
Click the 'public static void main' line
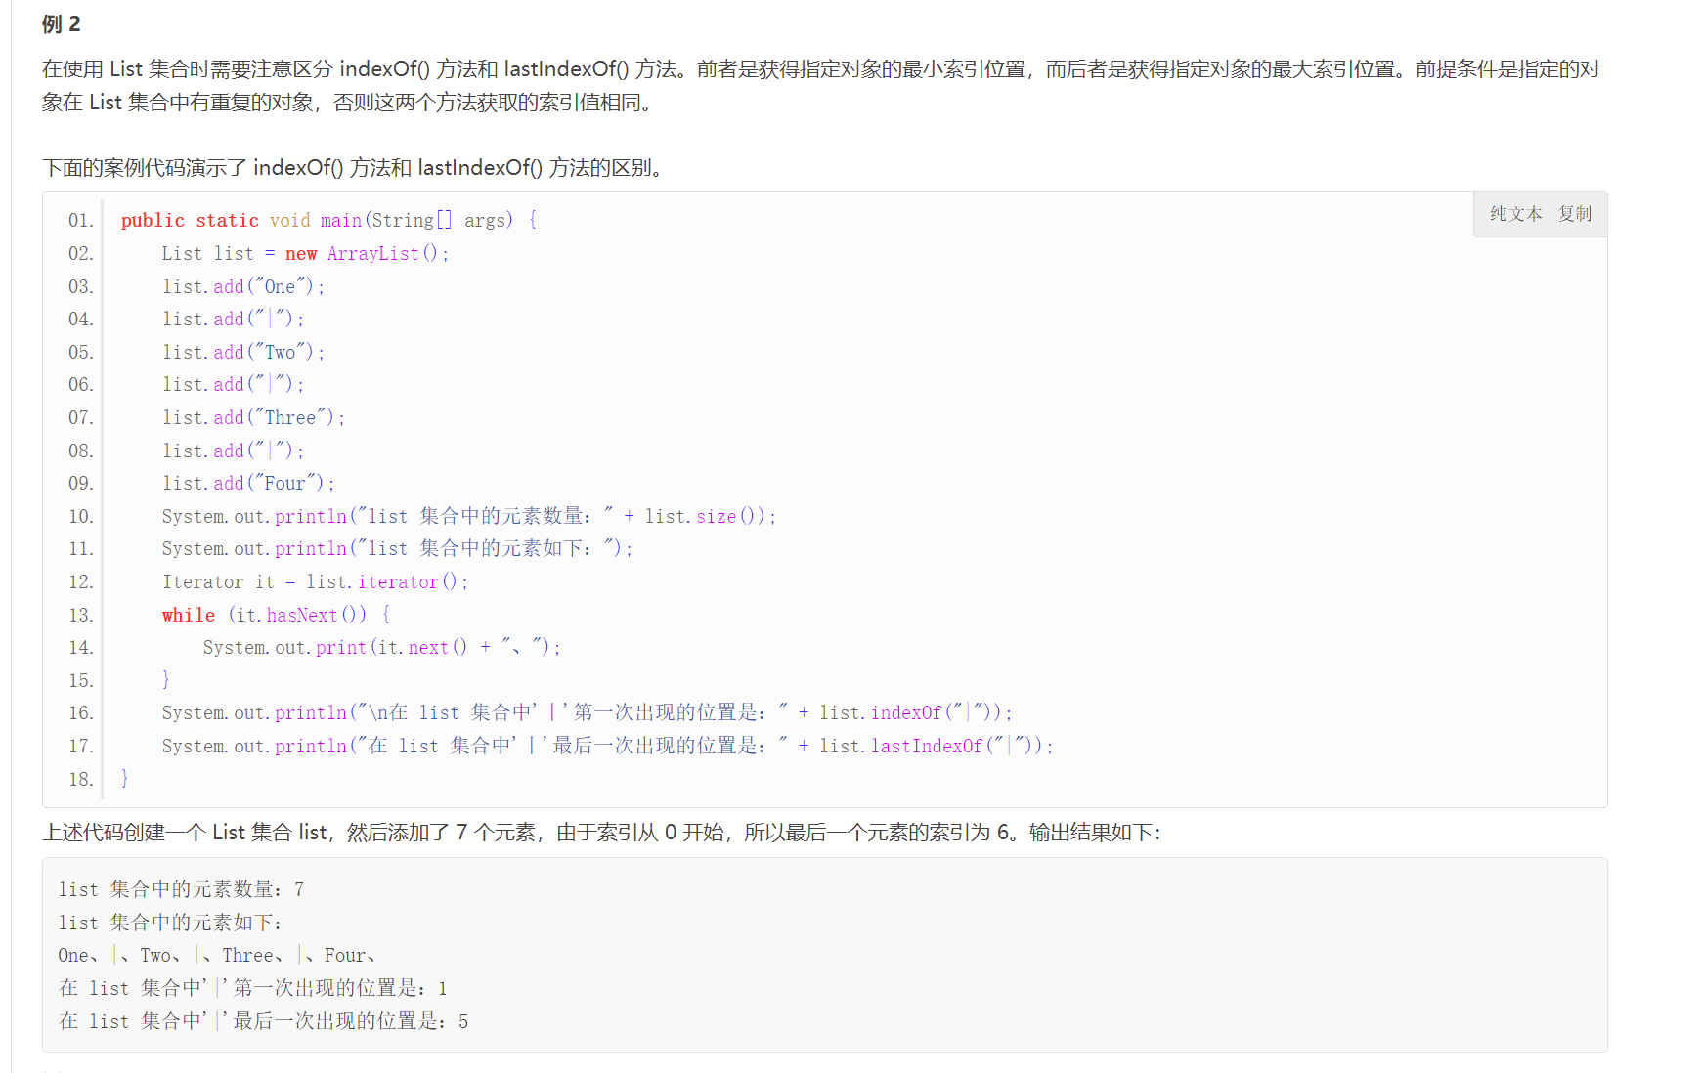[328, 221]
